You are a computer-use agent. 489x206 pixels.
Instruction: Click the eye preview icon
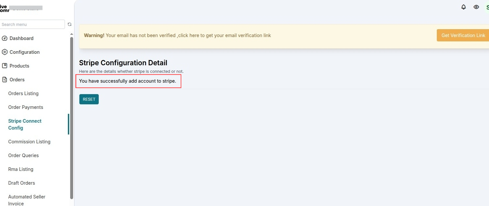point(476,7)
